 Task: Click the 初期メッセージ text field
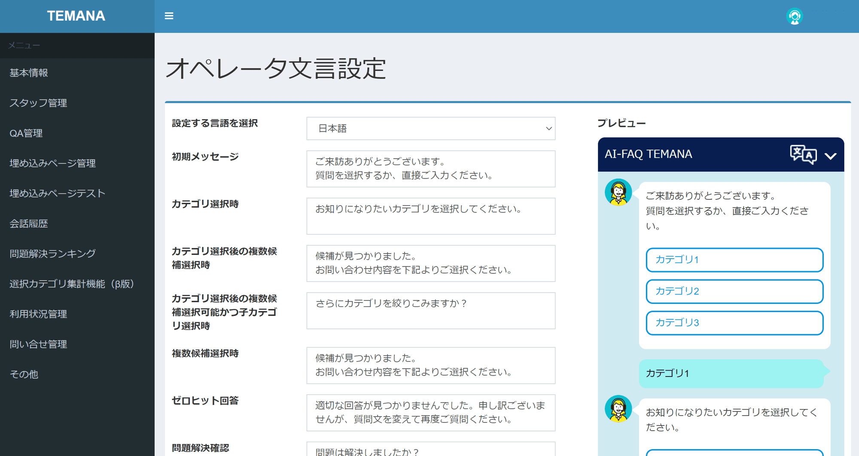(x=430, y=169)
